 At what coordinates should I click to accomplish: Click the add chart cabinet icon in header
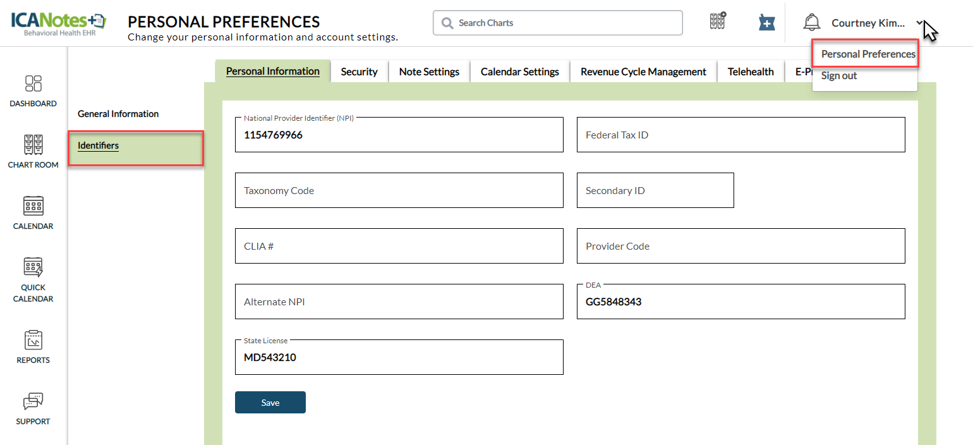pos(718,21)
